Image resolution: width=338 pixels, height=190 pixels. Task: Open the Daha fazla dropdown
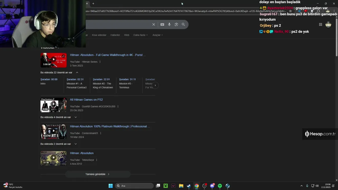tap(140, 35)
